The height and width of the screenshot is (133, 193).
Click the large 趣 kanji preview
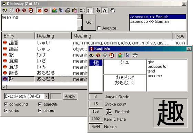(171, 113)
